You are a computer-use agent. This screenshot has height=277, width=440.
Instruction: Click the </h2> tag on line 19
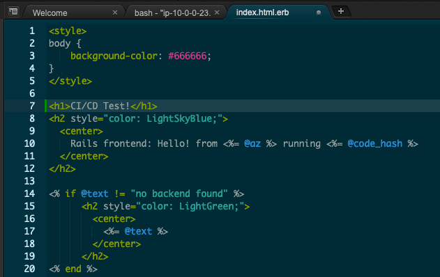pos(95,256)
